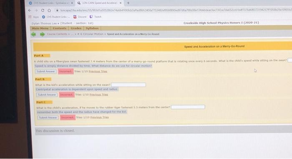Click hint 'Speed is simply distance divided by time'

[93, 66]
